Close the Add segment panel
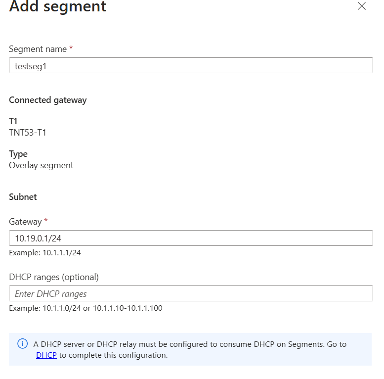This screenshot has height=379, width=384. tap(362, 6)
